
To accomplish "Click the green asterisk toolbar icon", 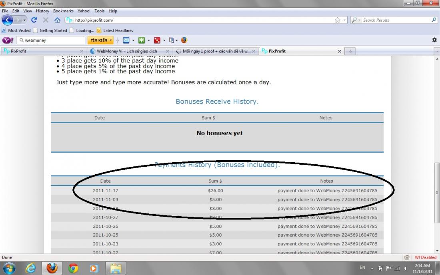I will point(142,40).
